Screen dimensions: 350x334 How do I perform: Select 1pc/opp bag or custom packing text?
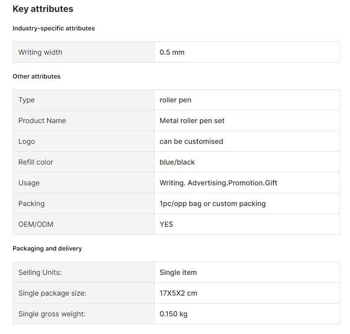coord(212,204)
